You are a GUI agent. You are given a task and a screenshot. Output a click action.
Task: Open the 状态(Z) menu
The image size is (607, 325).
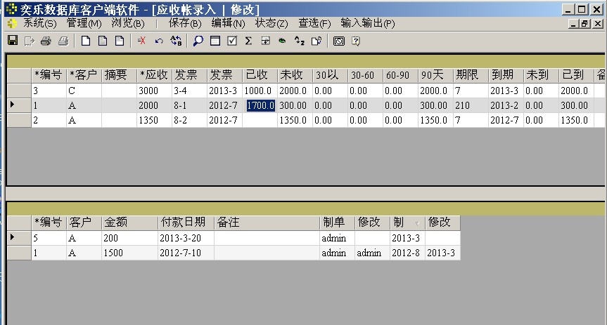pyautogui.click(x=271, y=23)
